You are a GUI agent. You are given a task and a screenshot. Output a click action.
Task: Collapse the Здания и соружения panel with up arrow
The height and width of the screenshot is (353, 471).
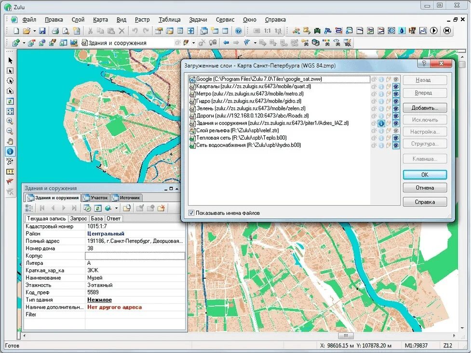177,188
